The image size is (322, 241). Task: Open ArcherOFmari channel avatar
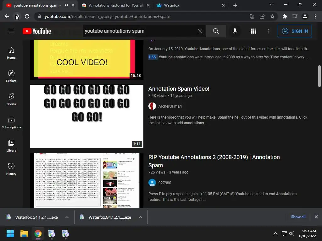(x=152, y=106)
